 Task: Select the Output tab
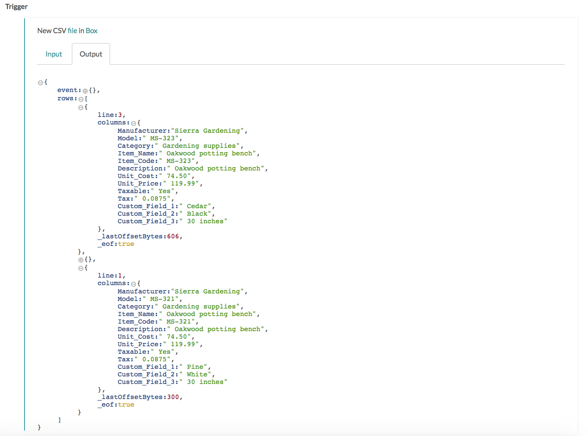tap(91, 54)
